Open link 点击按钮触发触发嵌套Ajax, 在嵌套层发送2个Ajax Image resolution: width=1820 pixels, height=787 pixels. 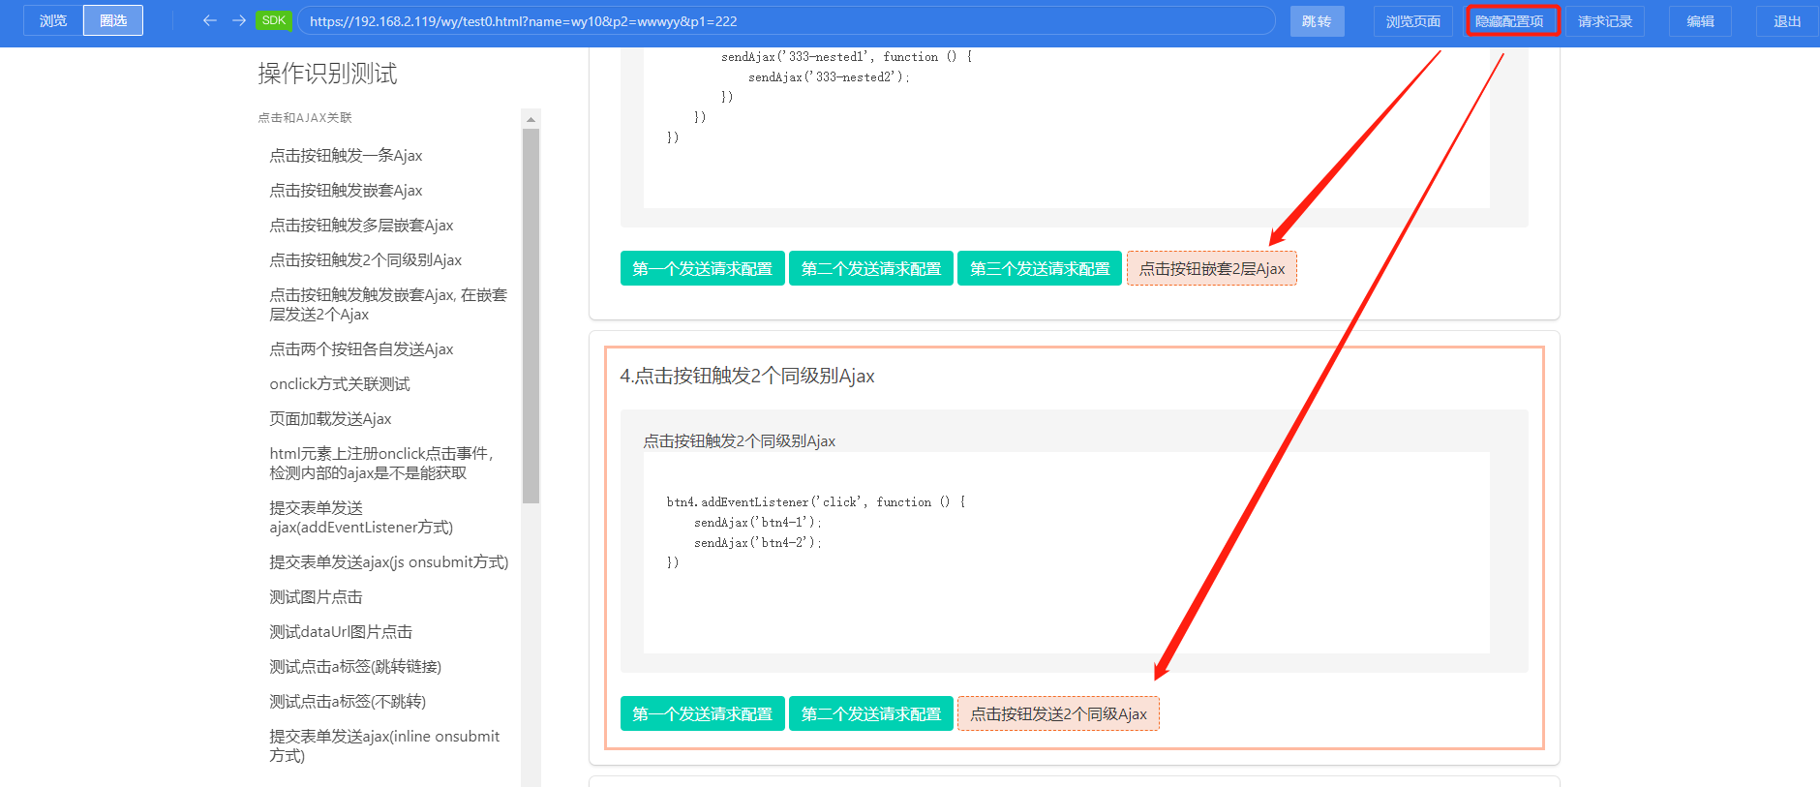(388, 304)
